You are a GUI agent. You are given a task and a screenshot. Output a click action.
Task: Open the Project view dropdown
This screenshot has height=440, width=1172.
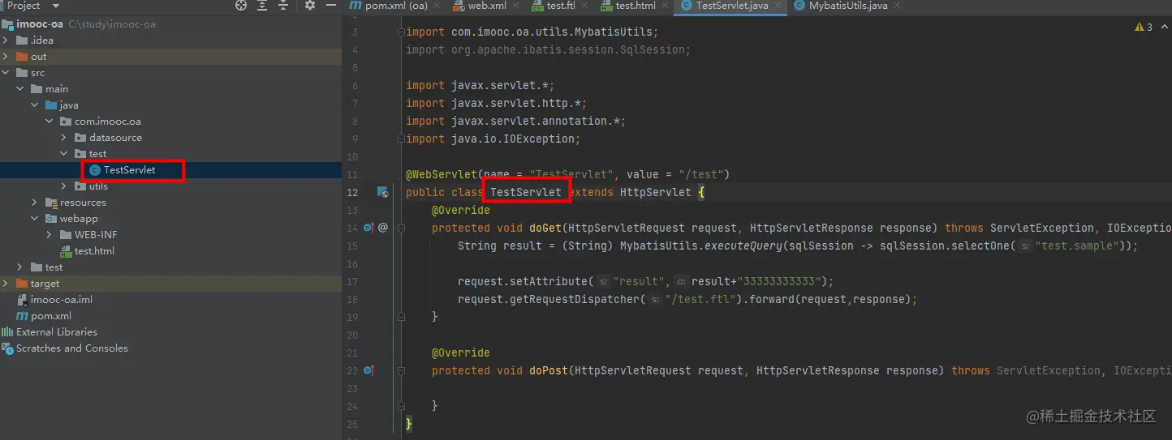click(56, 6)
